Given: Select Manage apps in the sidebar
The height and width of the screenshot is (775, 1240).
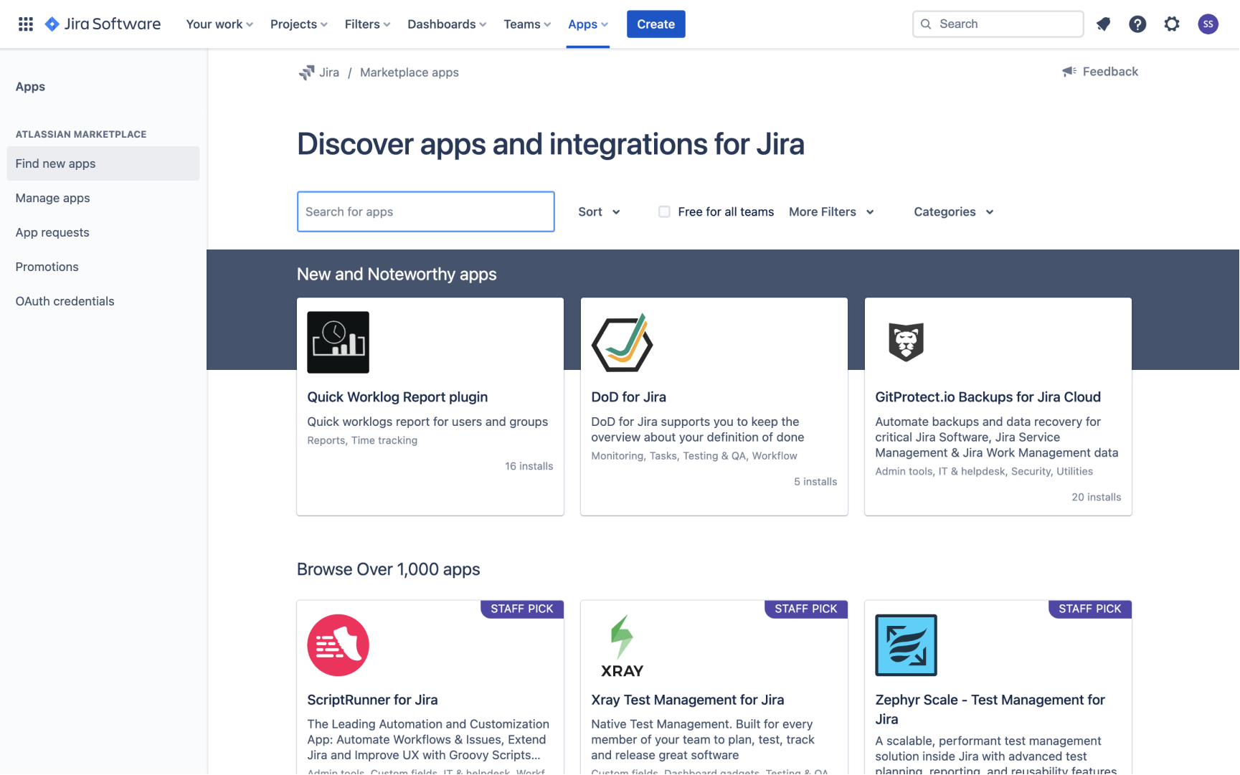Looking at the screenshot, I should tap(52, 198).
